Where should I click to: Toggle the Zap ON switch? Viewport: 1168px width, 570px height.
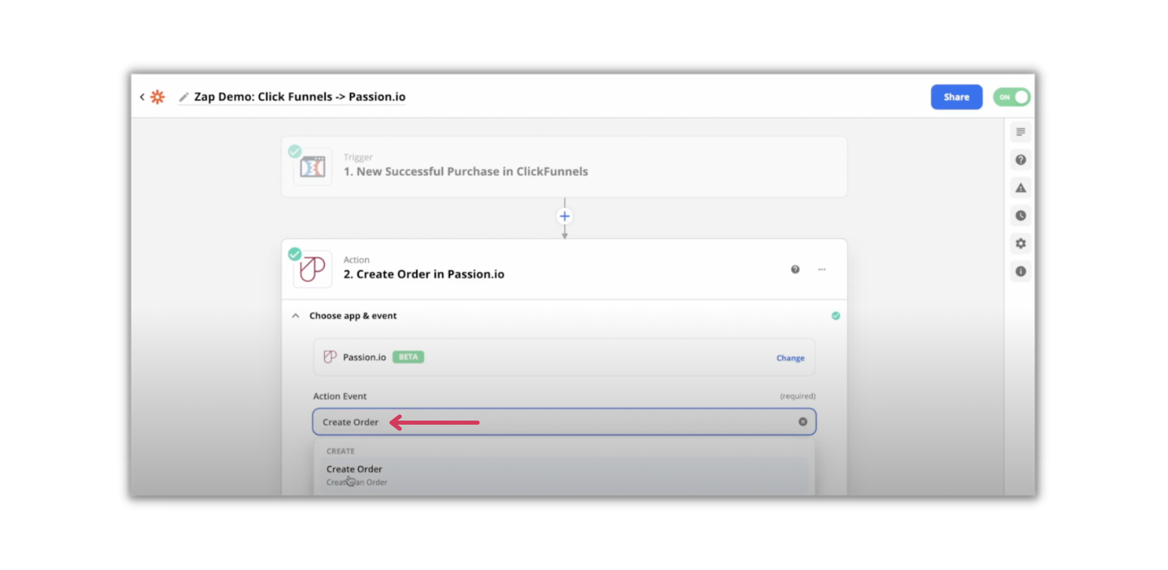(1011, 97)
